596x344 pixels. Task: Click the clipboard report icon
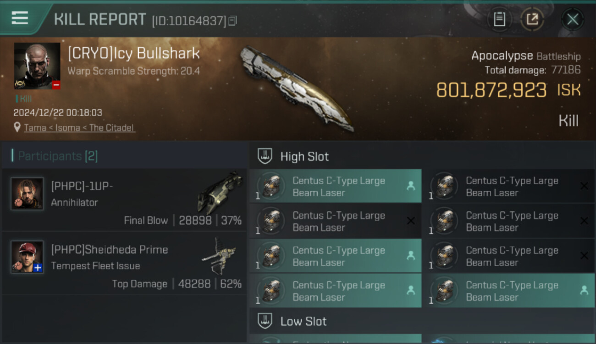[x=499, y=19]
